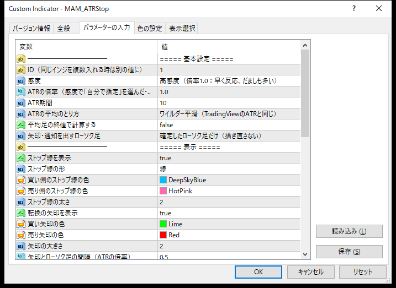
Task: Click the 変数 column header
Action: tap(87, 47)
